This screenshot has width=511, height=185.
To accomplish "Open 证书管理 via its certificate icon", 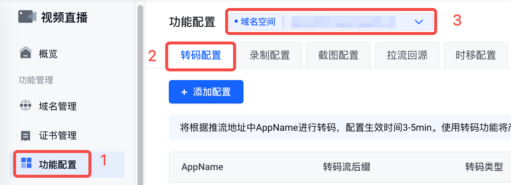I will point(25,136).
